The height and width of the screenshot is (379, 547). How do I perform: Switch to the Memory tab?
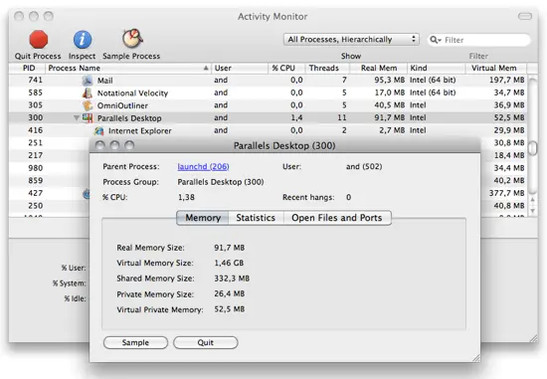(x=203, y=218)
